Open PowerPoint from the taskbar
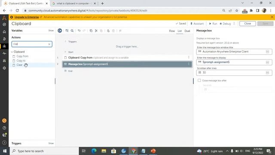Screen dimensions: 275x155 [x=153, y=151]
